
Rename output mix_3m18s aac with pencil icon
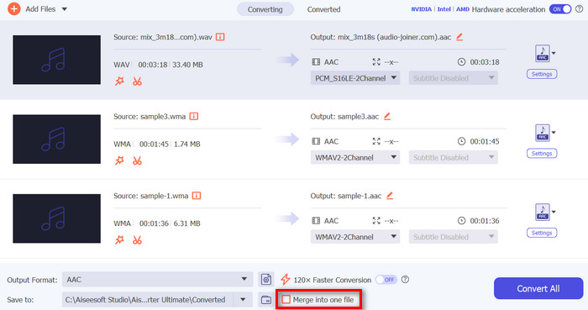coord(459,37)
